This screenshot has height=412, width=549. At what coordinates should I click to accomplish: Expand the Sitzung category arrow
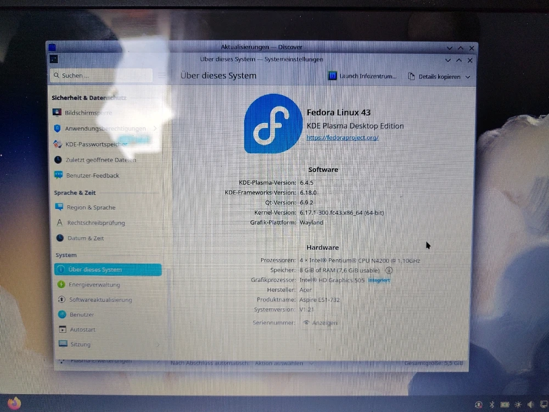click(159, 344)
